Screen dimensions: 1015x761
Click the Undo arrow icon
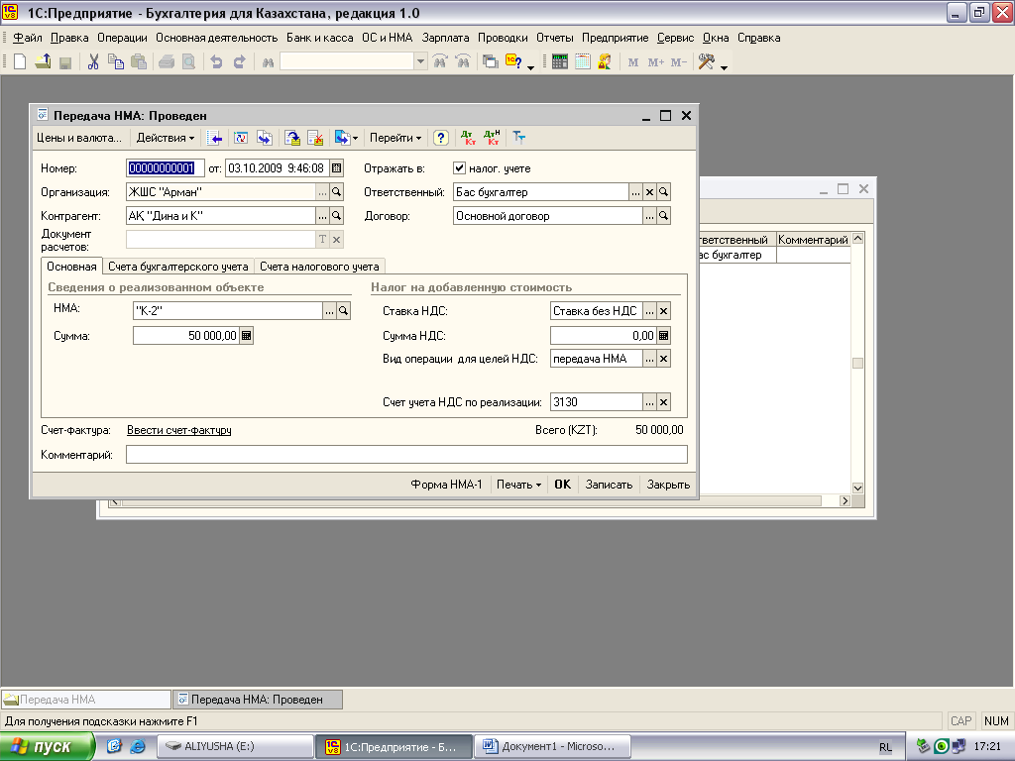click(x=217, y=62)
